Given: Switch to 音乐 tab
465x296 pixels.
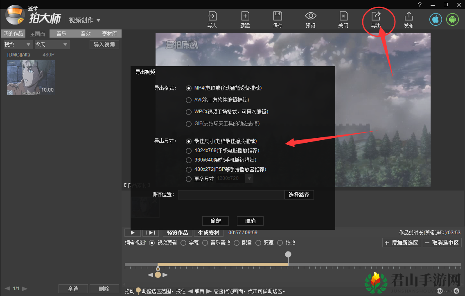Looking at the screenshot, I should (x=62, y=34).
